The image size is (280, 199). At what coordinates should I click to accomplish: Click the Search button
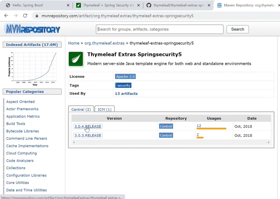point(238,29)
